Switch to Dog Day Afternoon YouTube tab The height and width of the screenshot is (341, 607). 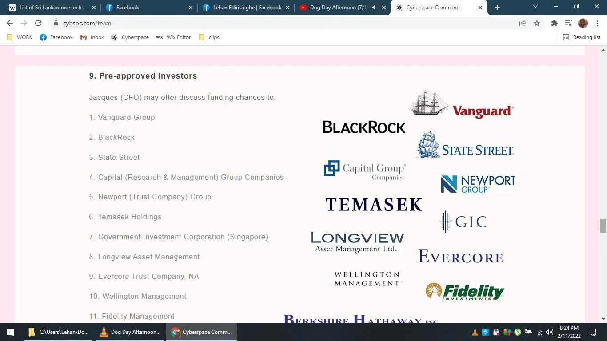click(x=343, y=8)
